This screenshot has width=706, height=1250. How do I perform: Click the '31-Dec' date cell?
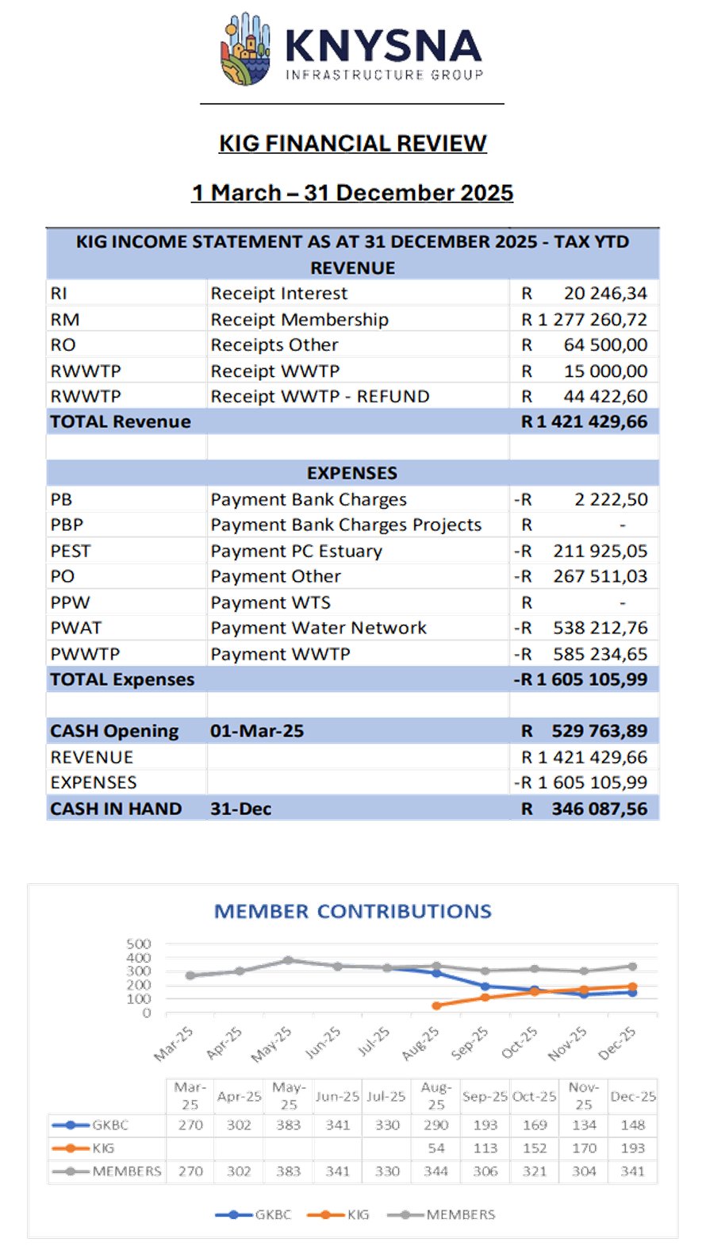(x=240, y=809)
